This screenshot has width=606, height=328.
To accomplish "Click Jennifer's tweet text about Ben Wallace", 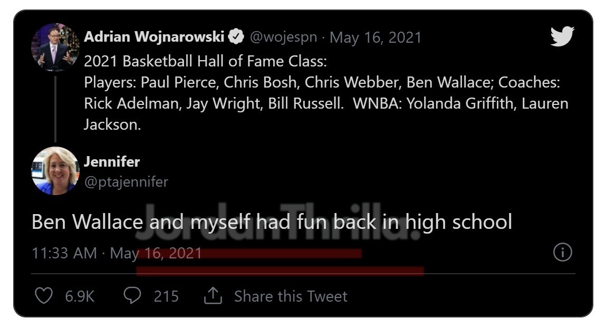I will click(272, 222).
